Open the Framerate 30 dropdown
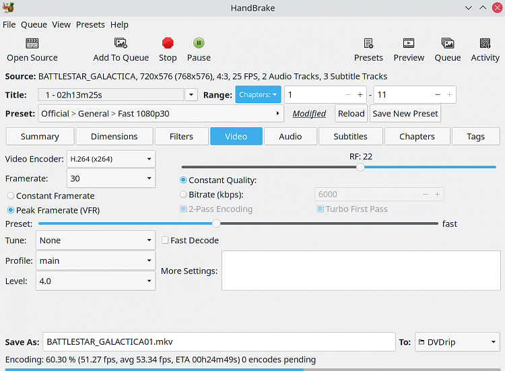Screen dimensions: 505x371 111,178
